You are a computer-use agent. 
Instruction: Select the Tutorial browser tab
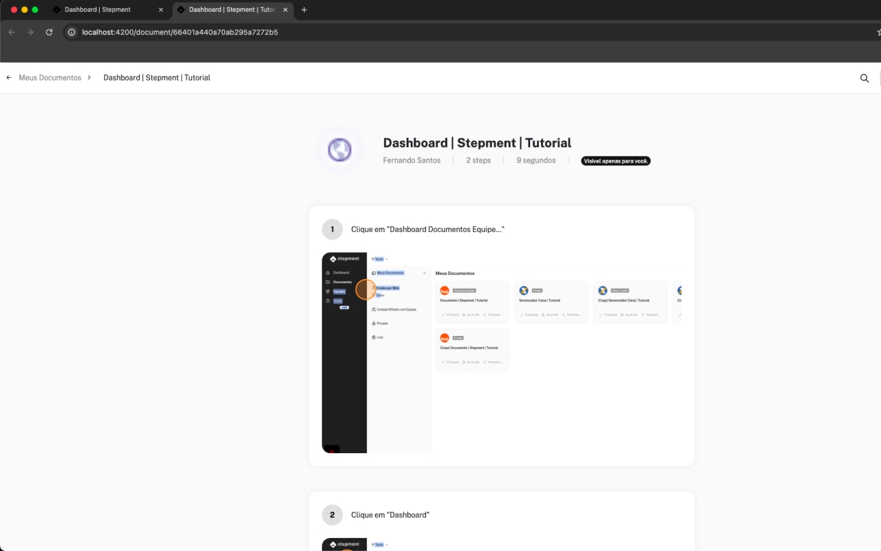(x=232, y=10)
